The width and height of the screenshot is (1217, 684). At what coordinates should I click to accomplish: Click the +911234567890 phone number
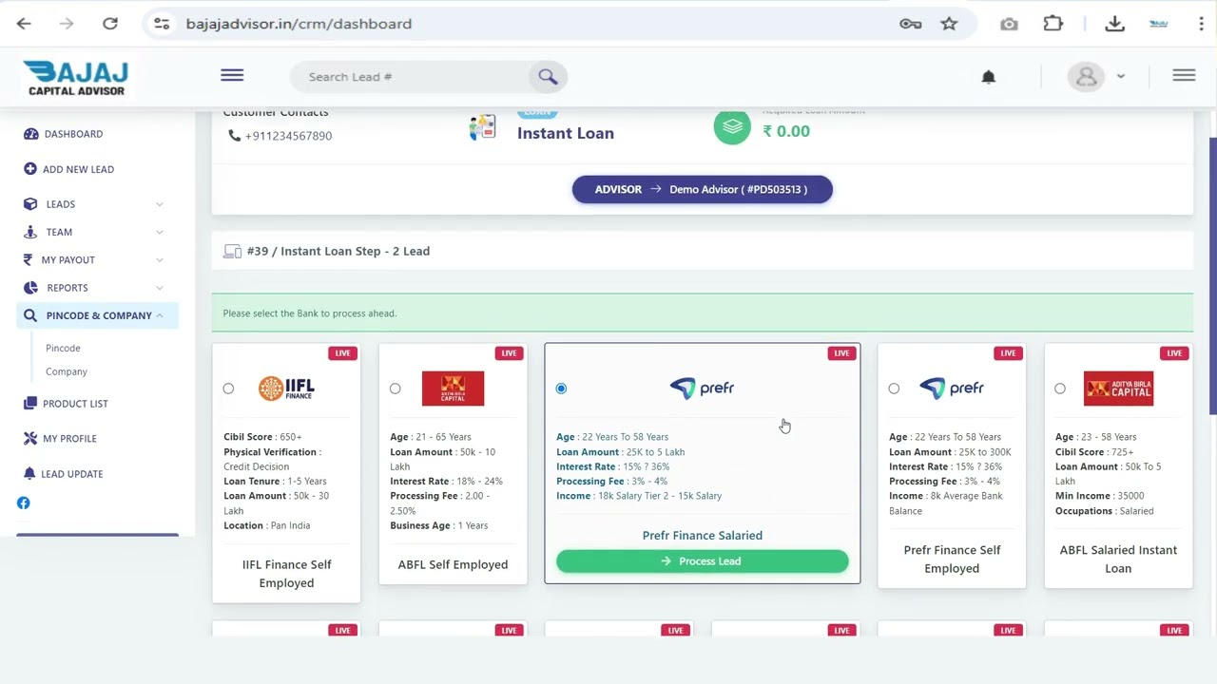[288, 136]
